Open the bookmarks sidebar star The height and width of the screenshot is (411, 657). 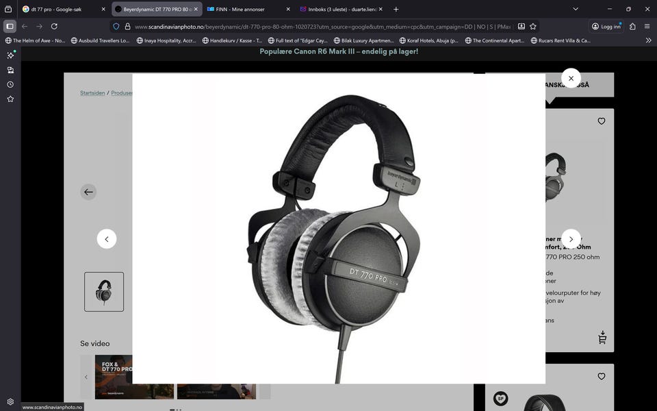10,99
